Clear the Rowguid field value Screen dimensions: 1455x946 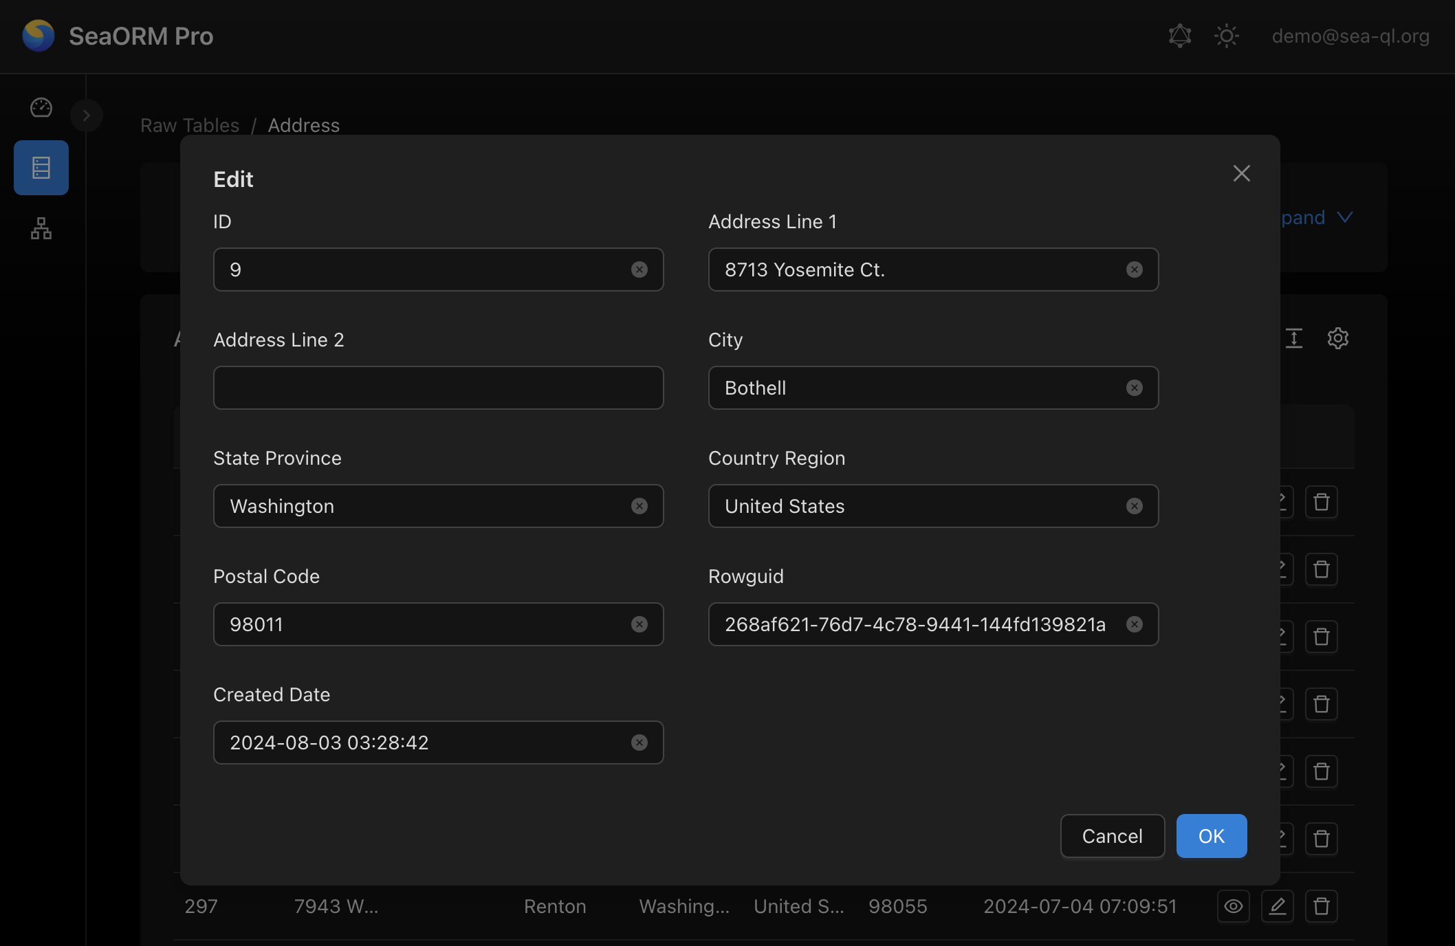[1135, 624]
